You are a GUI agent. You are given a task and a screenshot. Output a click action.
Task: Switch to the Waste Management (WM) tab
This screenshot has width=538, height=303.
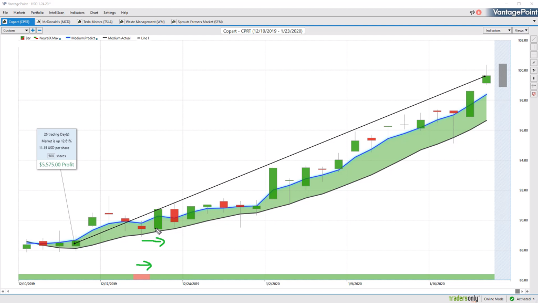tap(142, 22)
